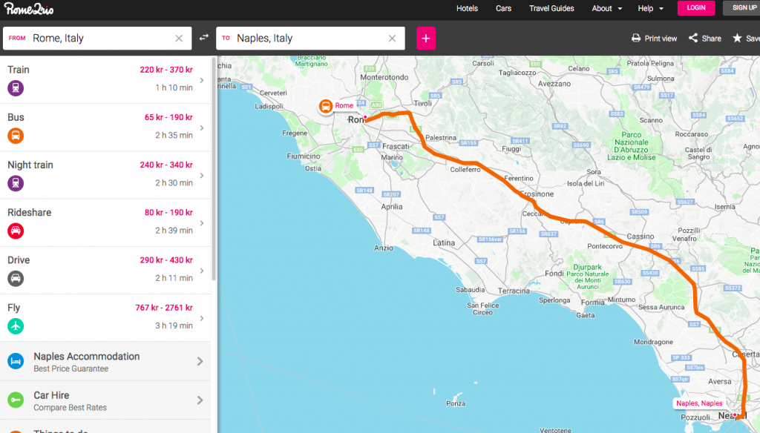The image size is (760, 433).
Task: Click the green Car Hire key icon
Action: tap(16, 400)
